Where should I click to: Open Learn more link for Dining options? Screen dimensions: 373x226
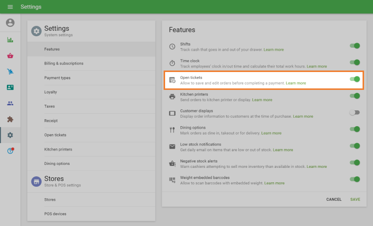coord(271,133)
